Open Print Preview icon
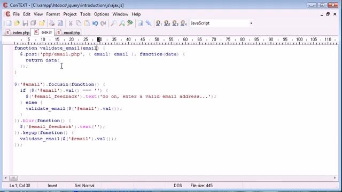Viewport: 342px width, 192px height. point(60,23)
